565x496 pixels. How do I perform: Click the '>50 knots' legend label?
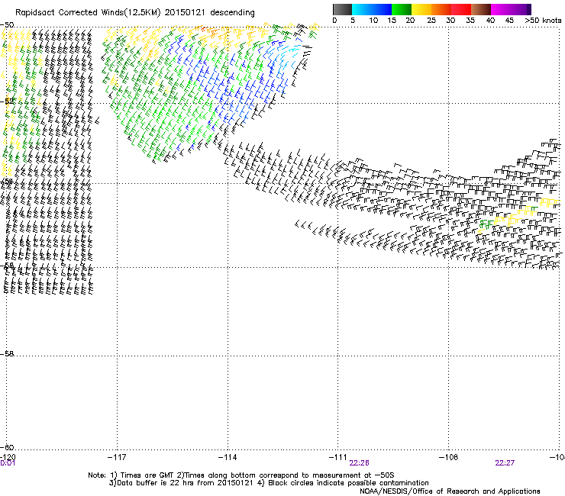(x=543, y=21)
